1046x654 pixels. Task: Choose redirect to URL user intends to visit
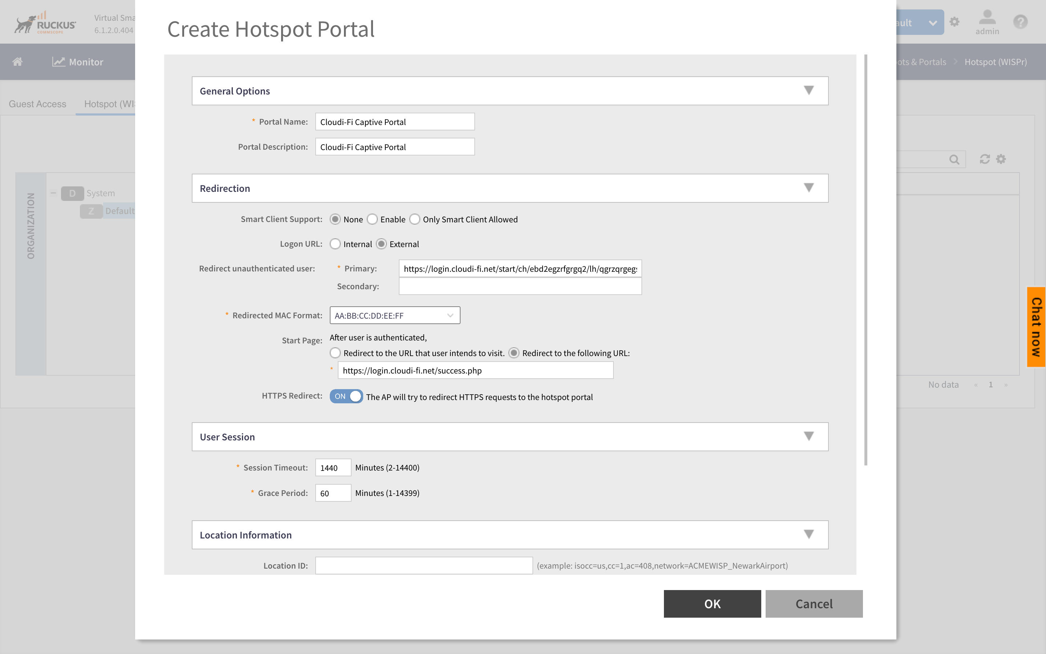[335, 353]
